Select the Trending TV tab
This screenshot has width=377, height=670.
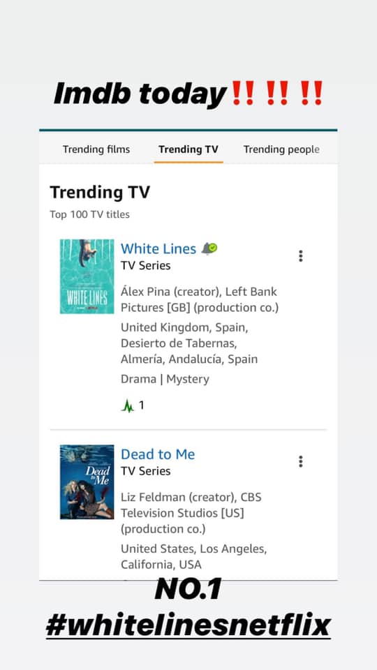(188, 149)
